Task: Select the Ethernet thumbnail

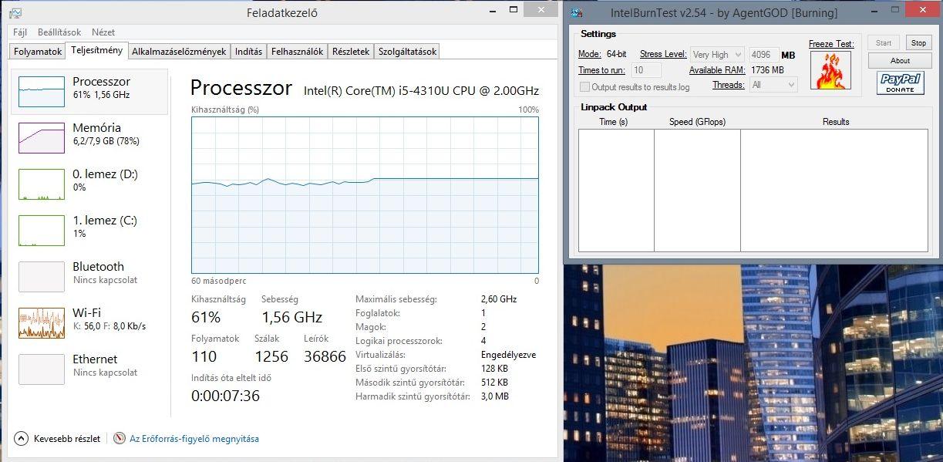Action: coord(42,369)
